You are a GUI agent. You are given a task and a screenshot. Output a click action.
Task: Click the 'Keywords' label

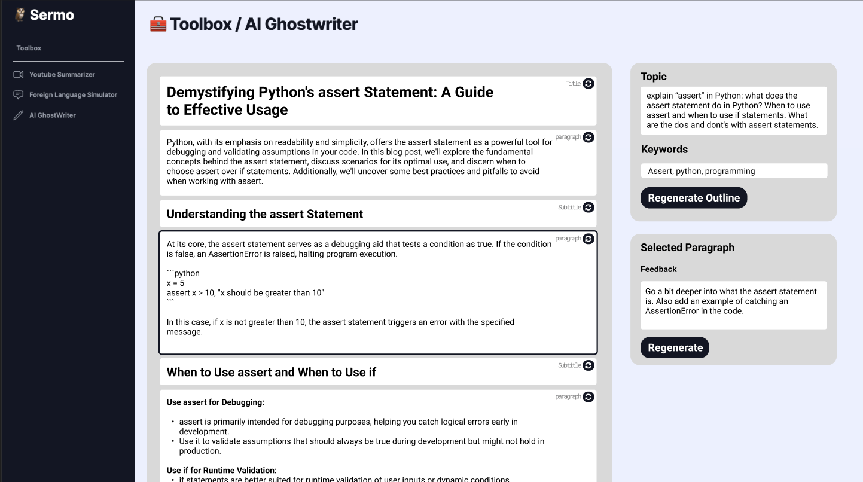(664, 150)
